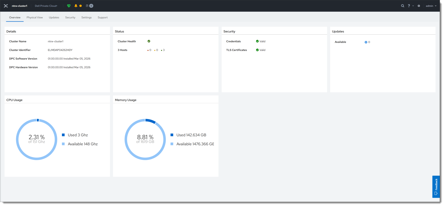
Task: Click the 'Available 1476.366 GB' legend label
Action: (195, 144)
